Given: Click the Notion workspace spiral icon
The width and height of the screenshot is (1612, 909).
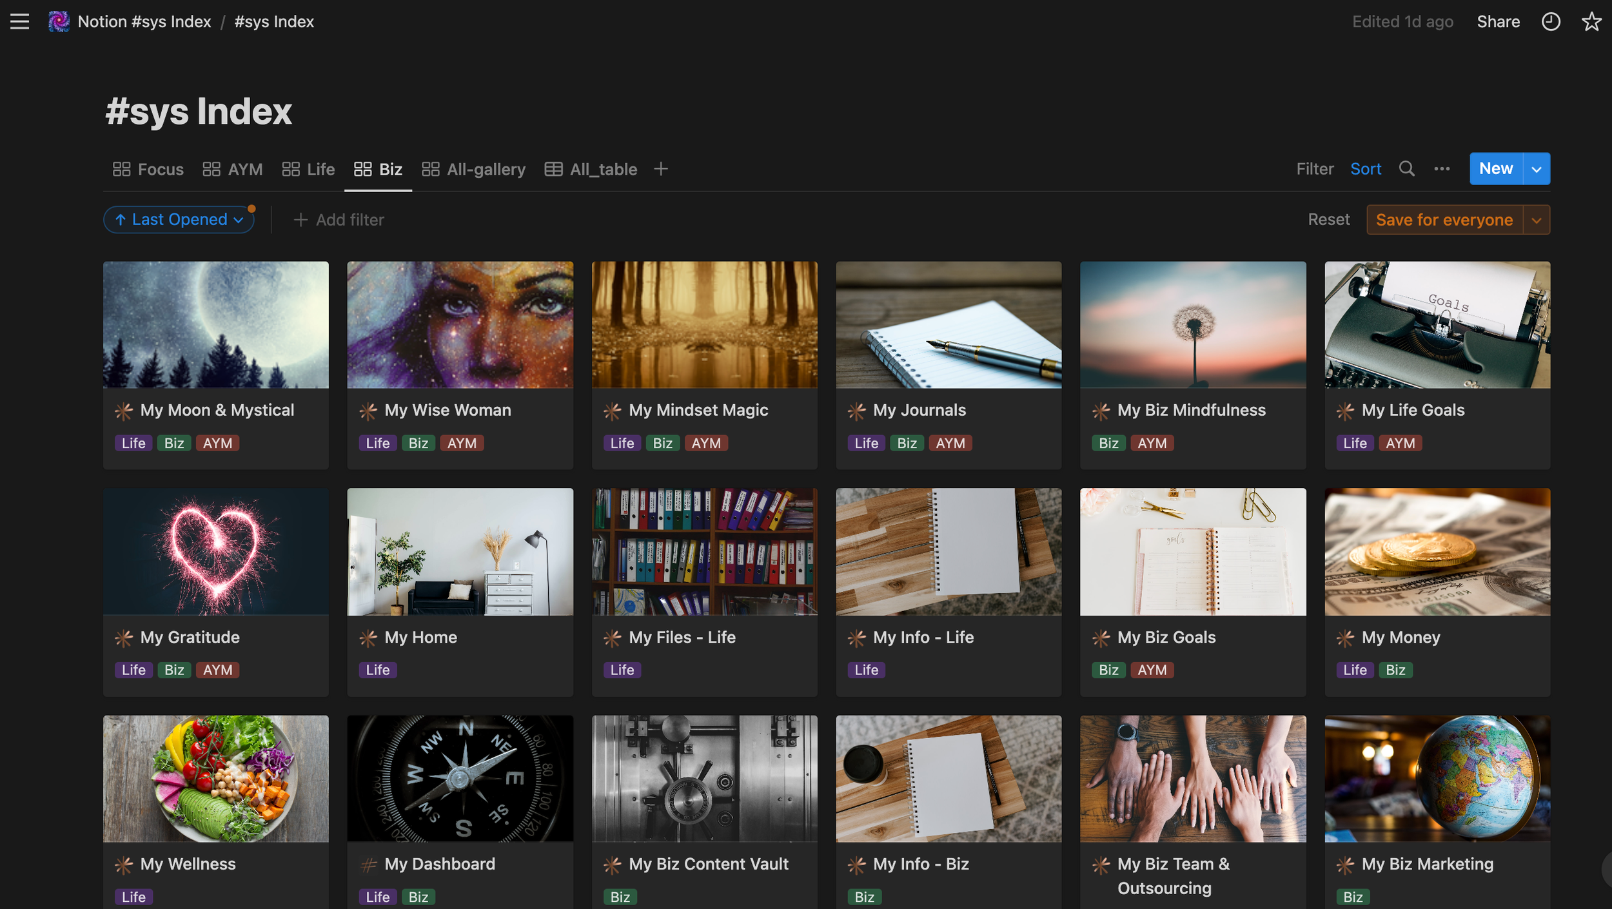Looking at the screenshot, I should click(59, 22).
